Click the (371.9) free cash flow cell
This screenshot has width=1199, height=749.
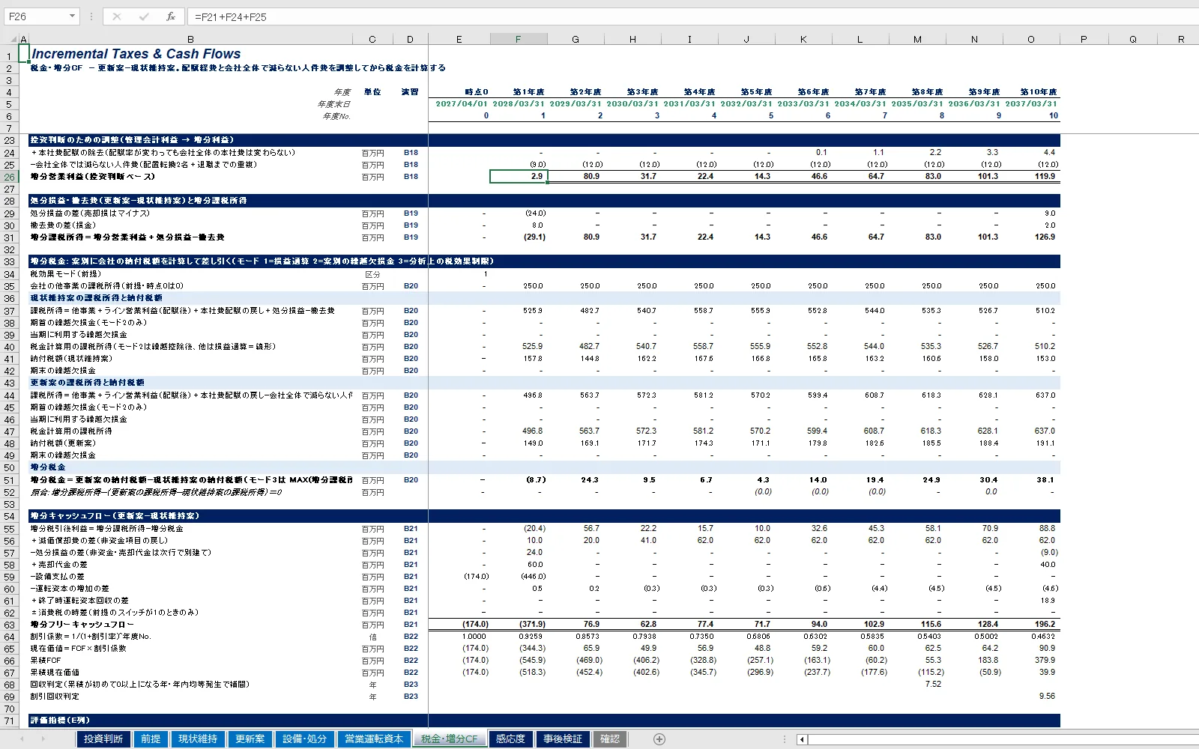pyautogui.click(x=519, y=624)
